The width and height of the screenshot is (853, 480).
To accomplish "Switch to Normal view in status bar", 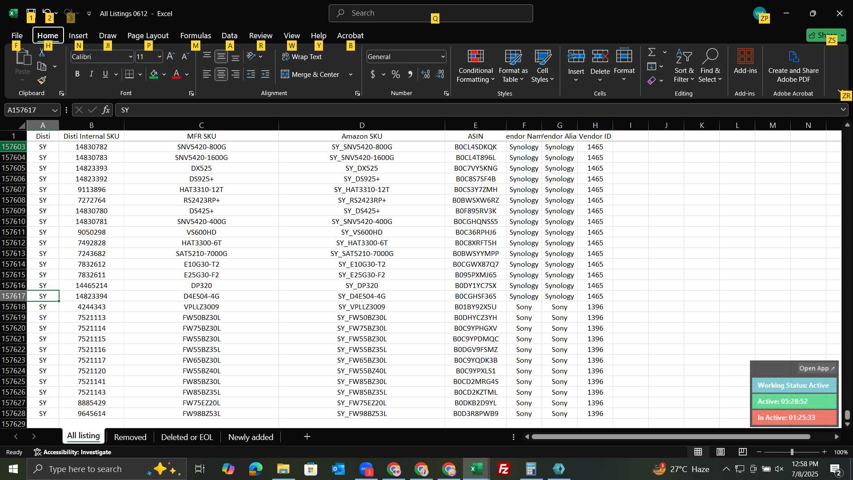I will (698, 452).
